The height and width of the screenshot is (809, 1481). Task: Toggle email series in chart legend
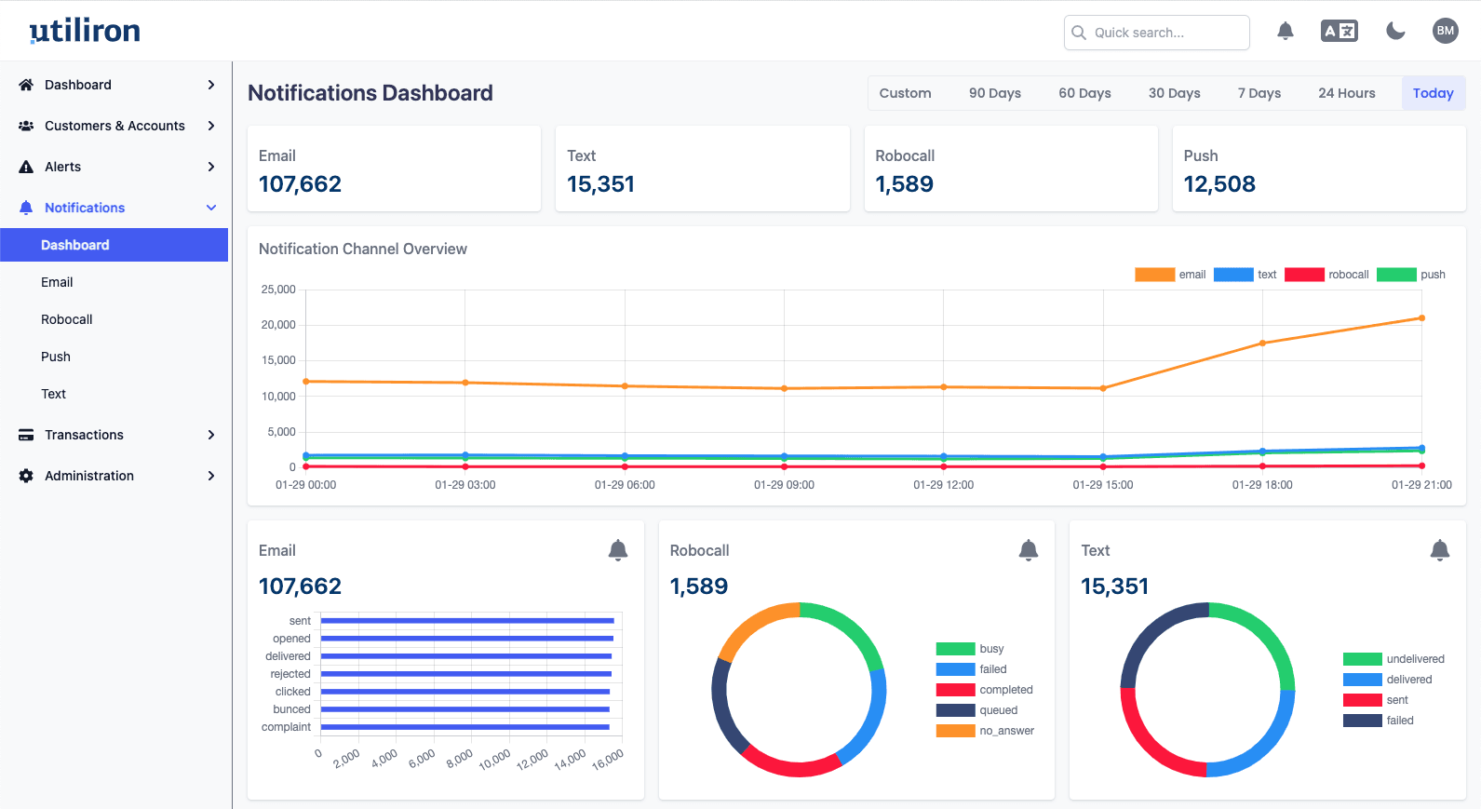(1170, 275)
